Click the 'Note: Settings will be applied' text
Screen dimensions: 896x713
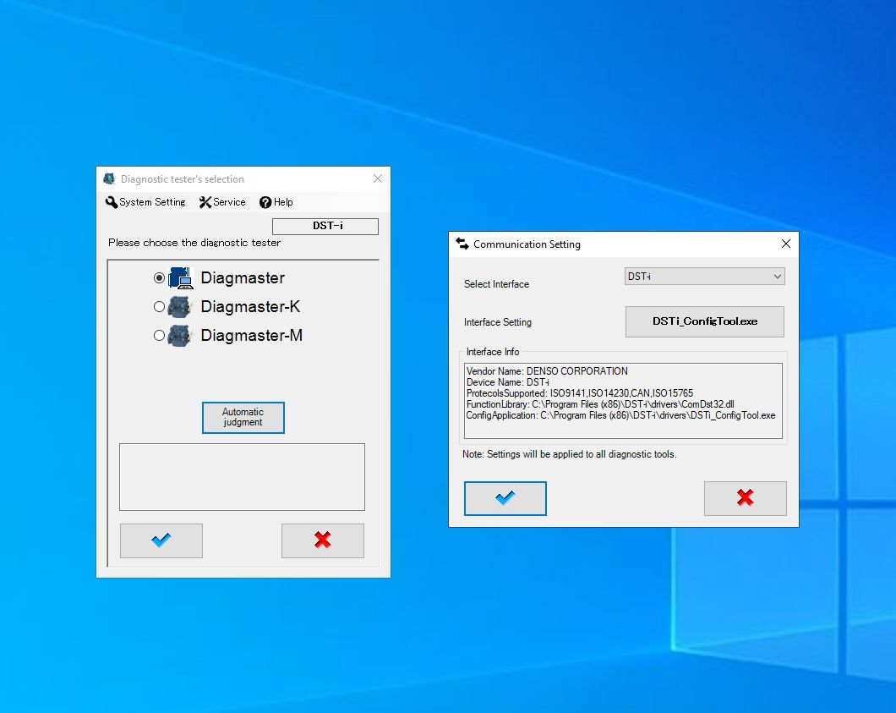point(569,454)
